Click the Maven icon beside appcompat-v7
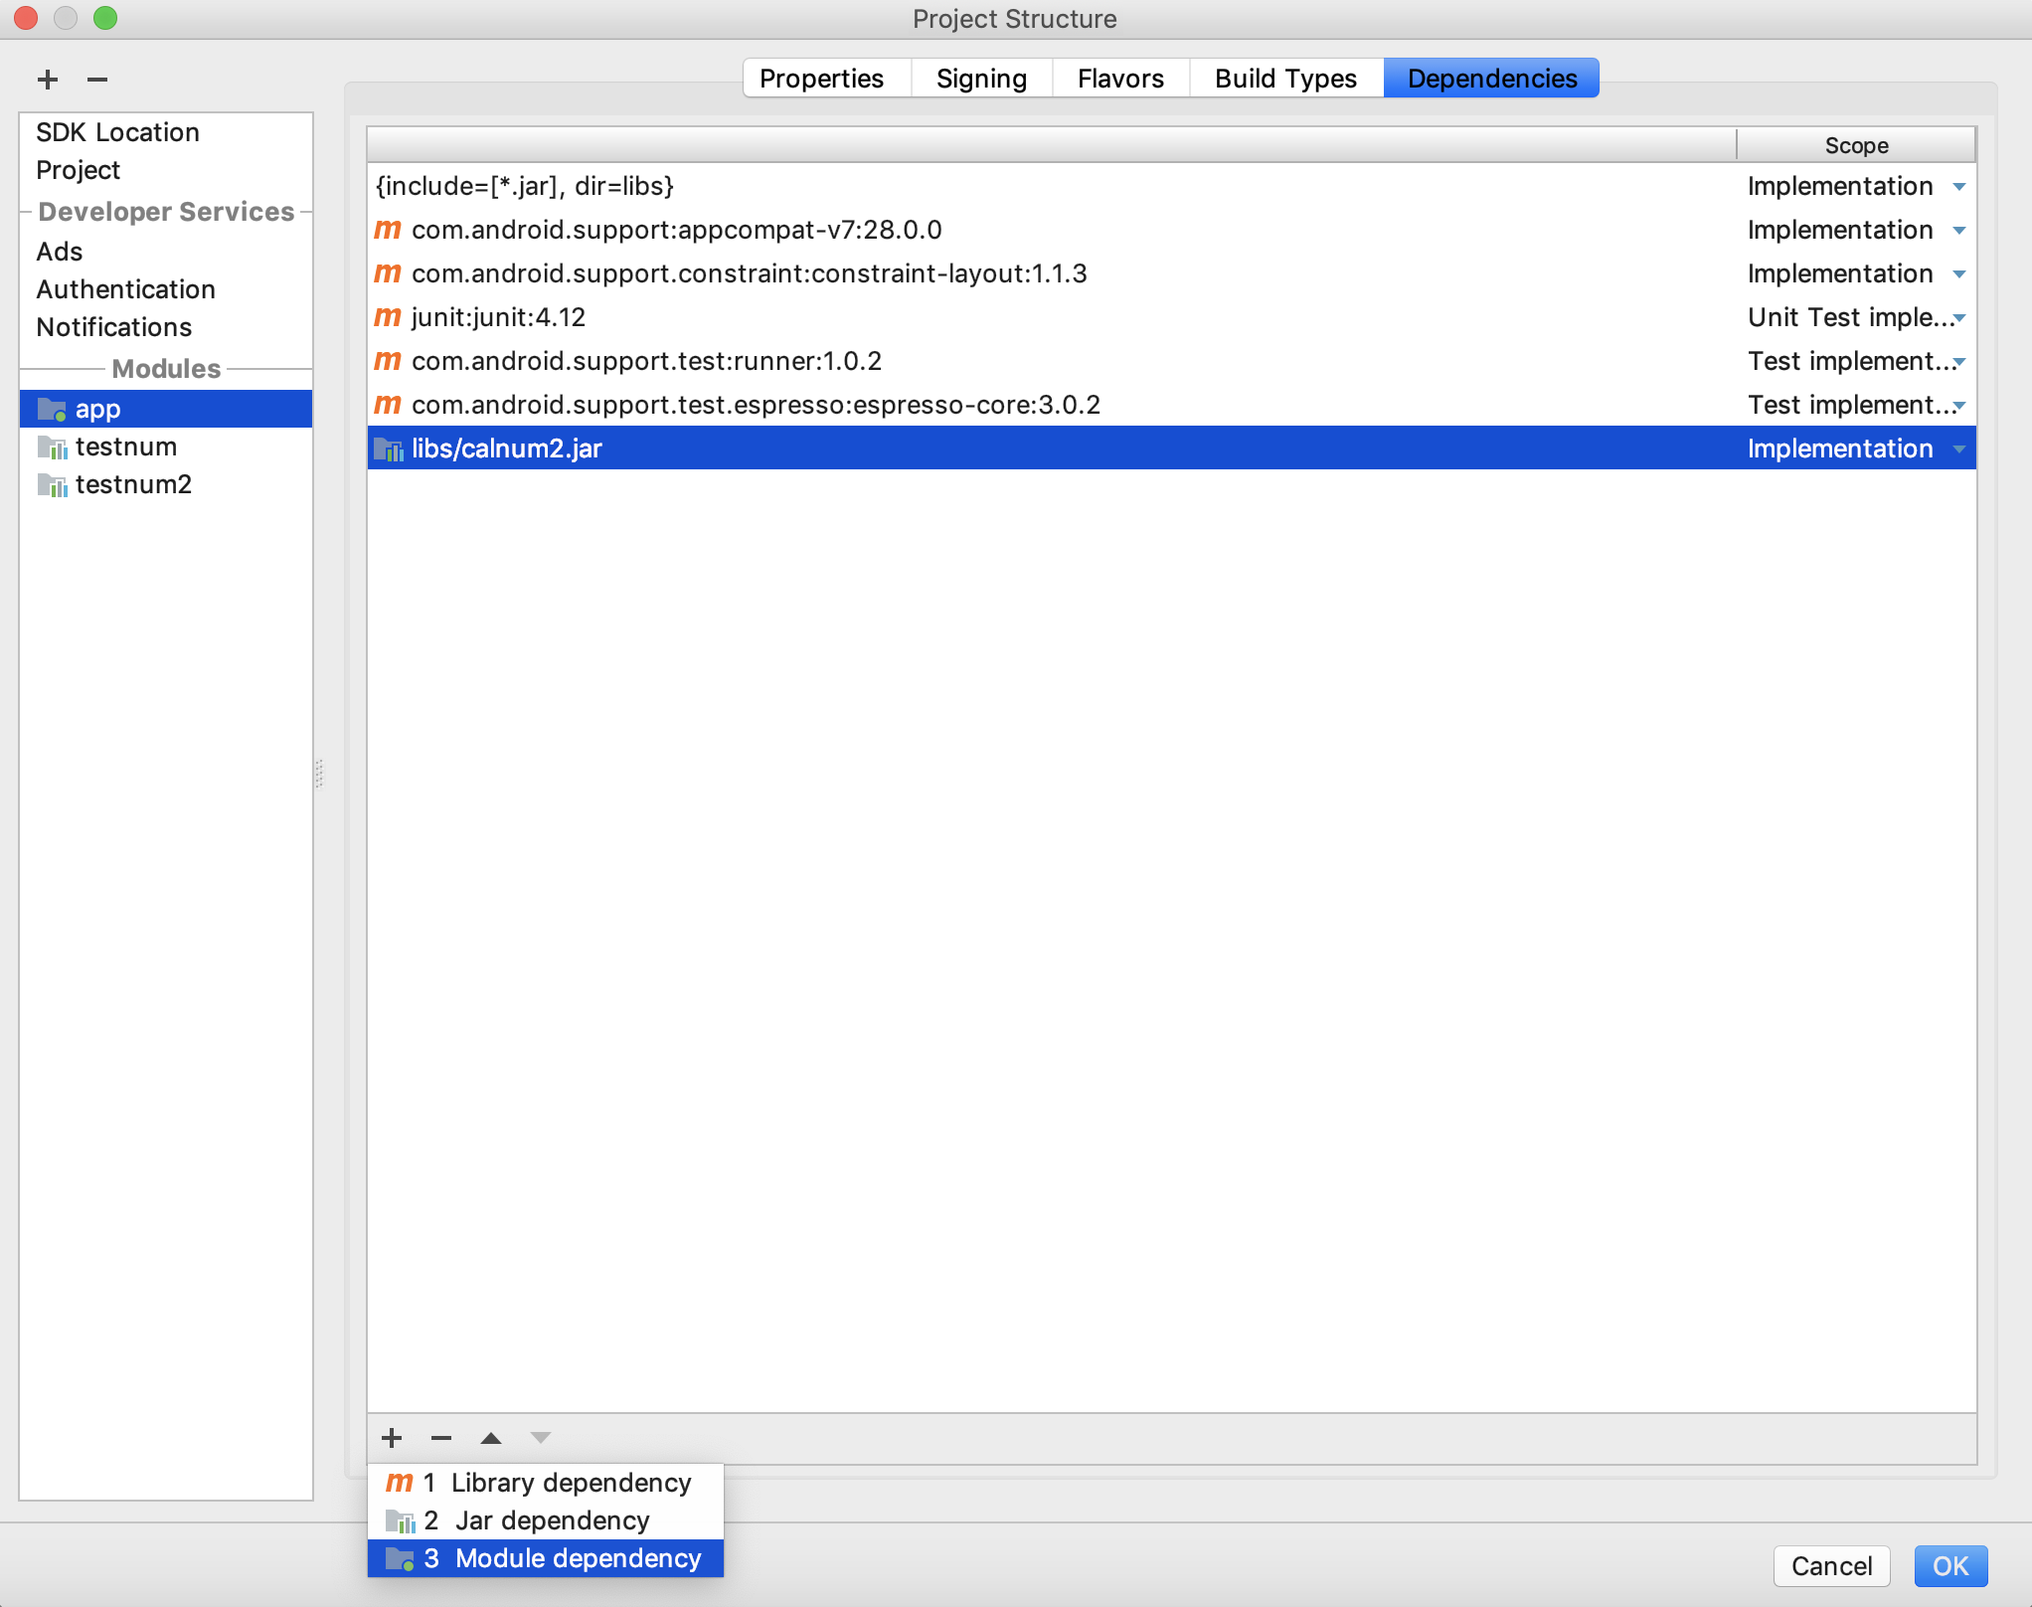The image size is (2032, 1607). (x=388, y=230)
